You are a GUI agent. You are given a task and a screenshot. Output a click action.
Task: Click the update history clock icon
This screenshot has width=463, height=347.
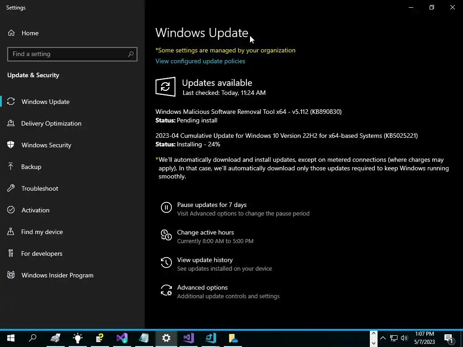166,263
